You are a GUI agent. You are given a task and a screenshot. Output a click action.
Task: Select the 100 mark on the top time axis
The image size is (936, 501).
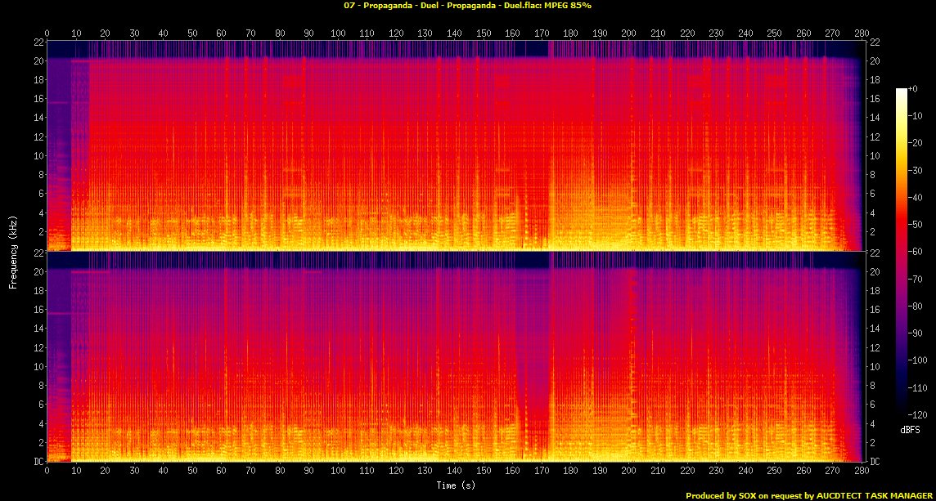tap(338, 34)
